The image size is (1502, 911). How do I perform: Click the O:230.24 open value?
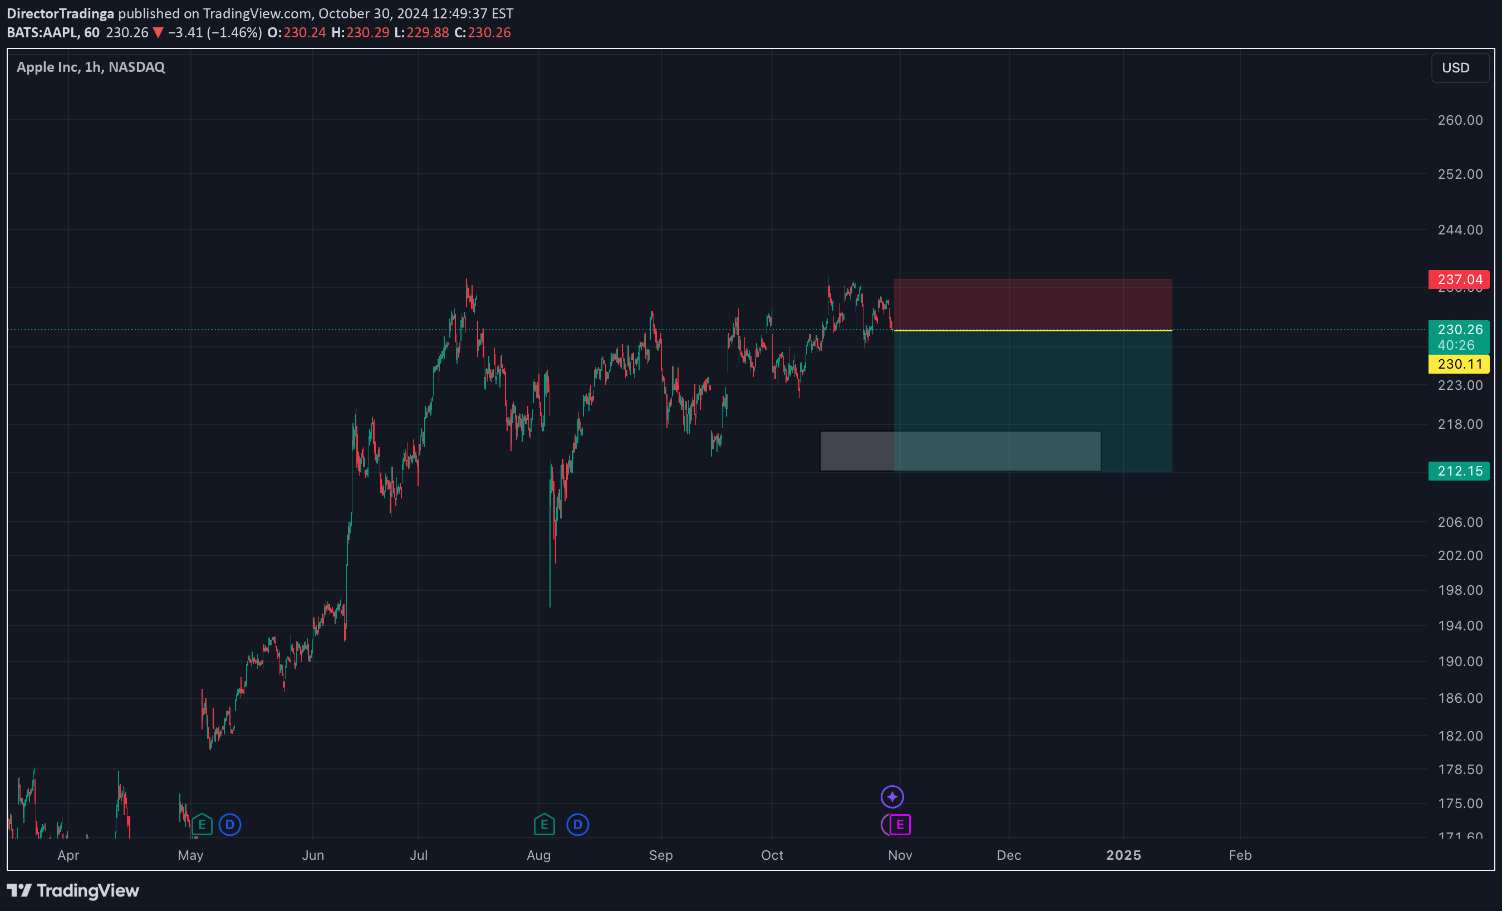pyautogui.click(x=297, y=32)
